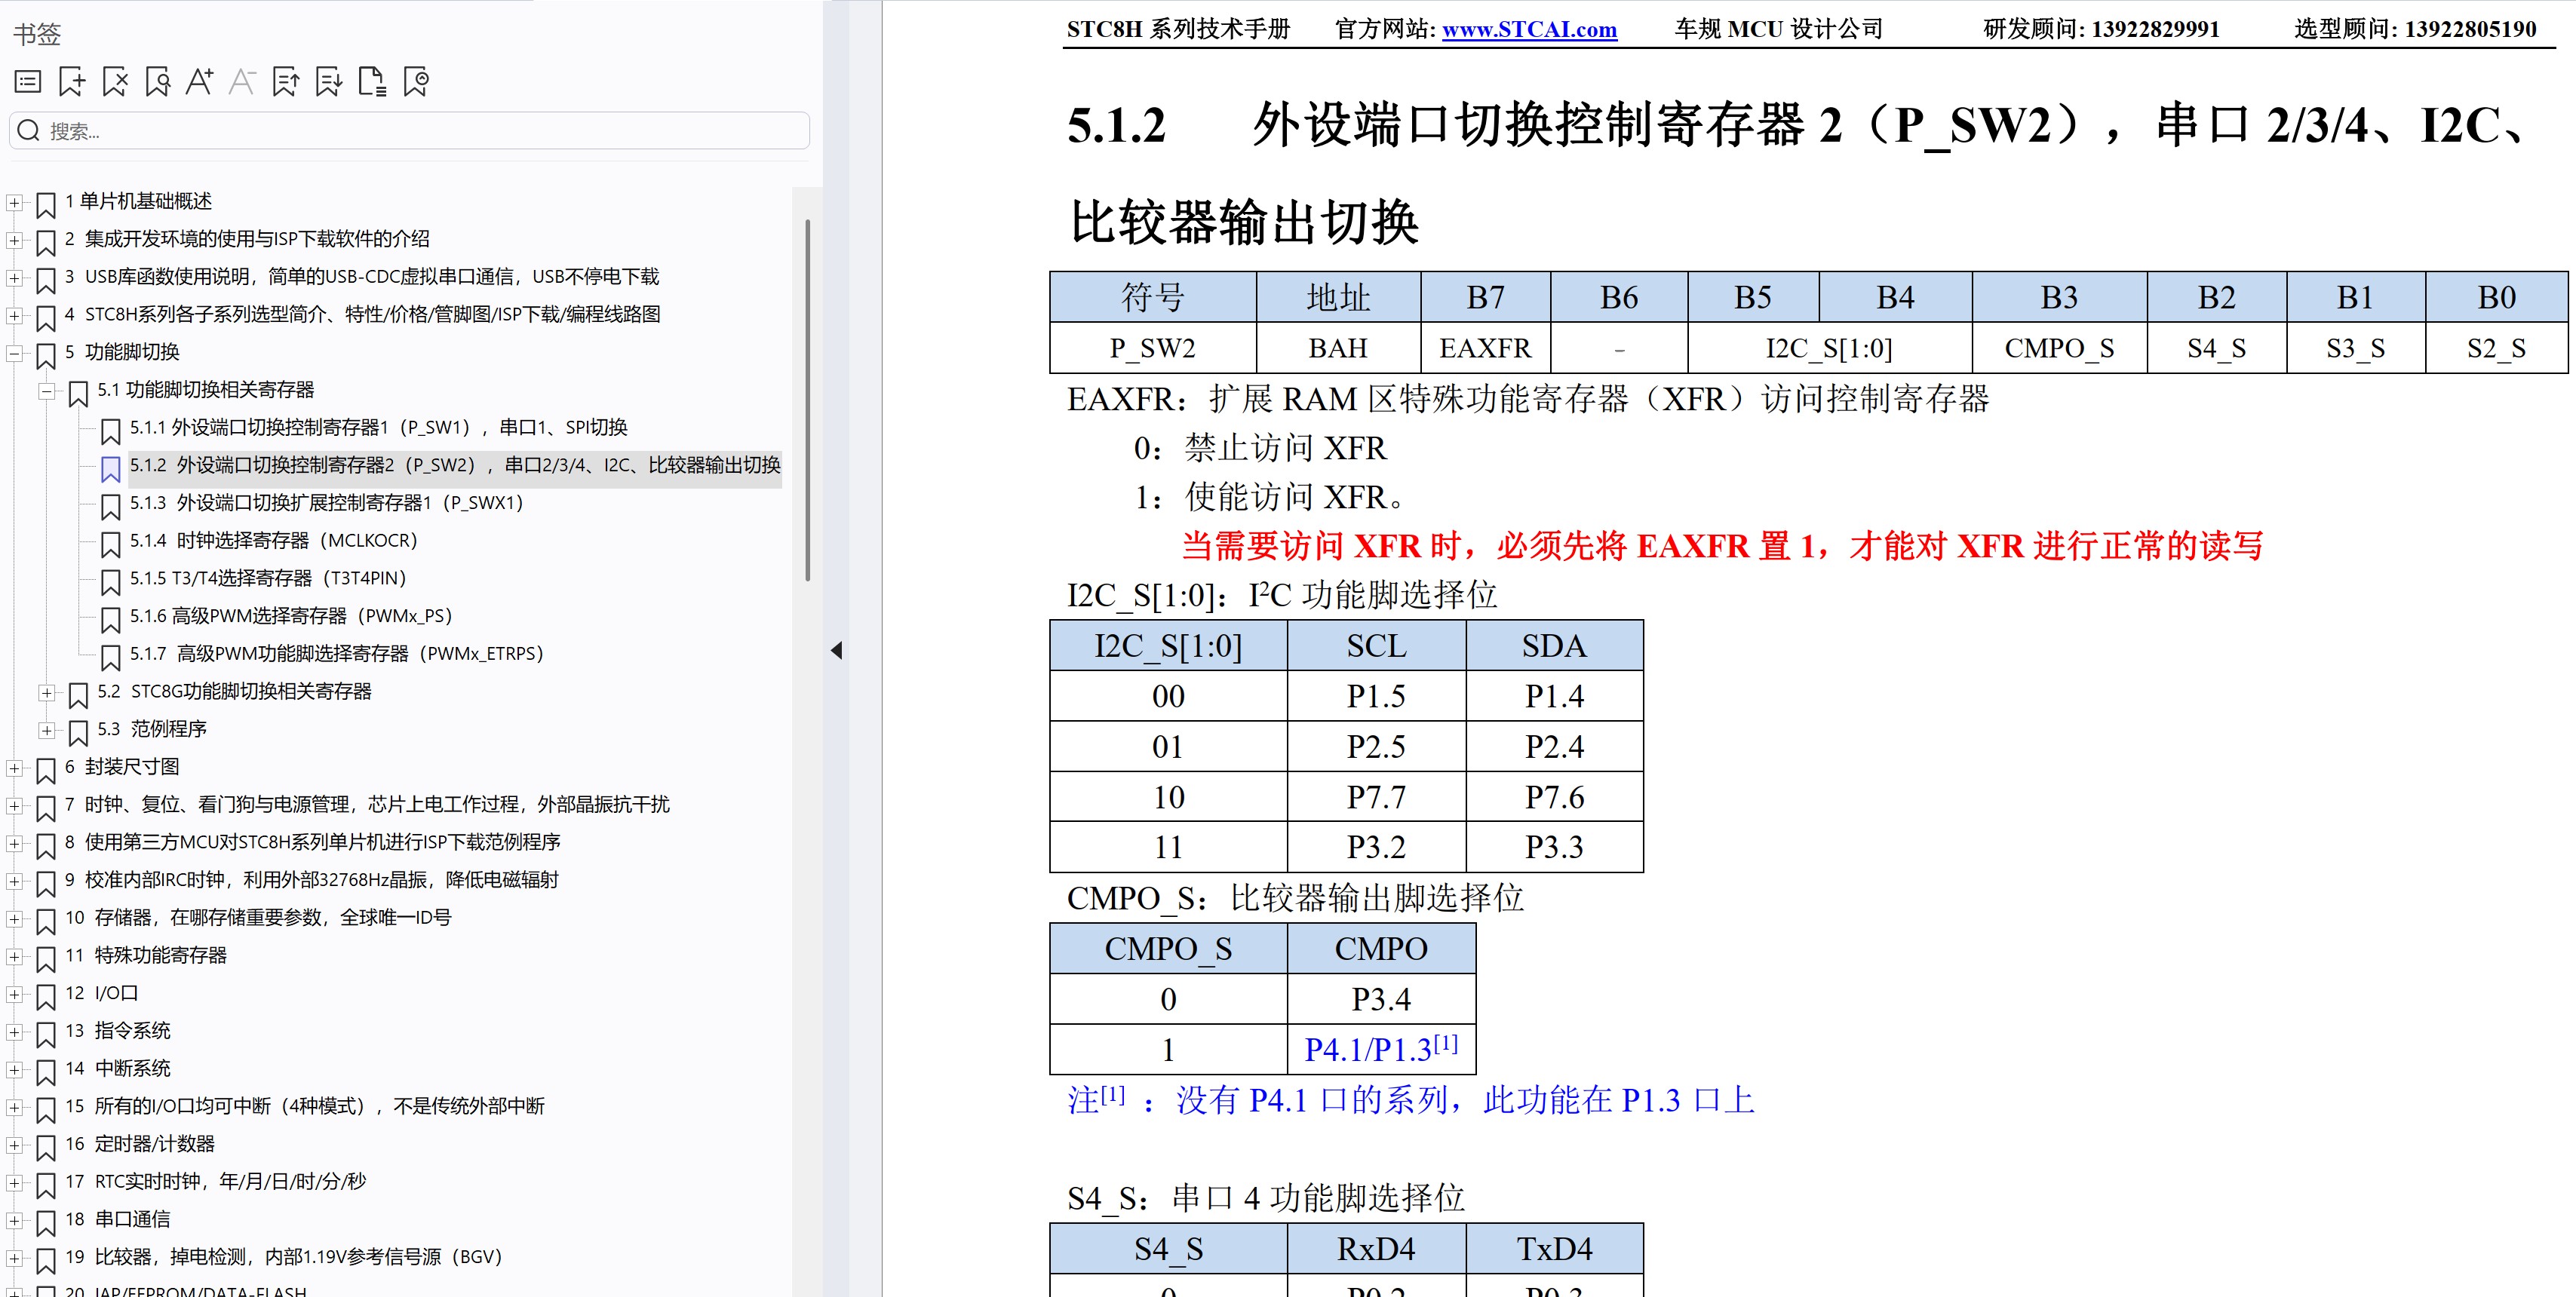
Task: Click the bookmark icon beside 14 中断系统
Action: click(46, 1072)
